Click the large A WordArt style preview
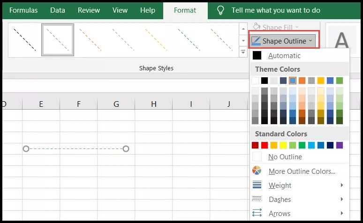The width and height of the screenshot is (363, 223). click(x=342, y=39)
